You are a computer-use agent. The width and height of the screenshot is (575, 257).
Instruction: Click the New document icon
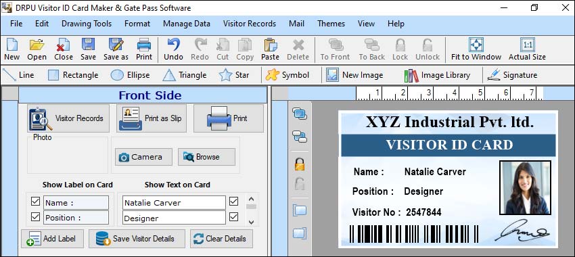click(11, 49)
